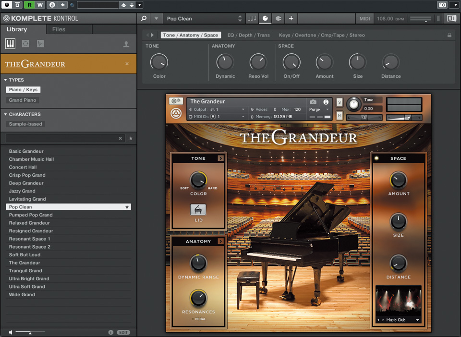Select the instruments keyboard icon

(10, 44)
